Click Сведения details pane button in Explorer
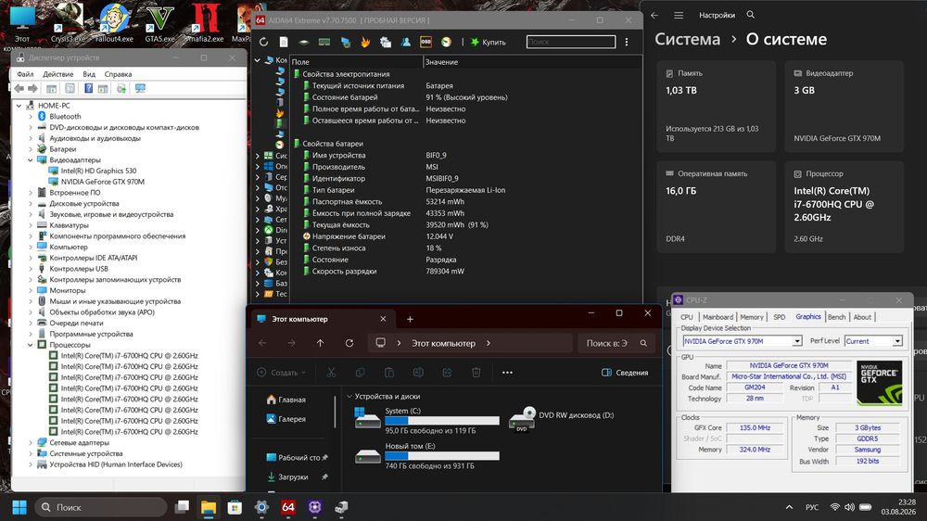This screenshot has width=927, height=521. 625,373
